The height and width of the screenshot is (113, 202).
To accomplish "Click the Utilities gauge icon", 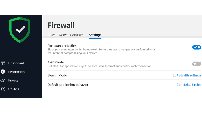I will (3, 89).
